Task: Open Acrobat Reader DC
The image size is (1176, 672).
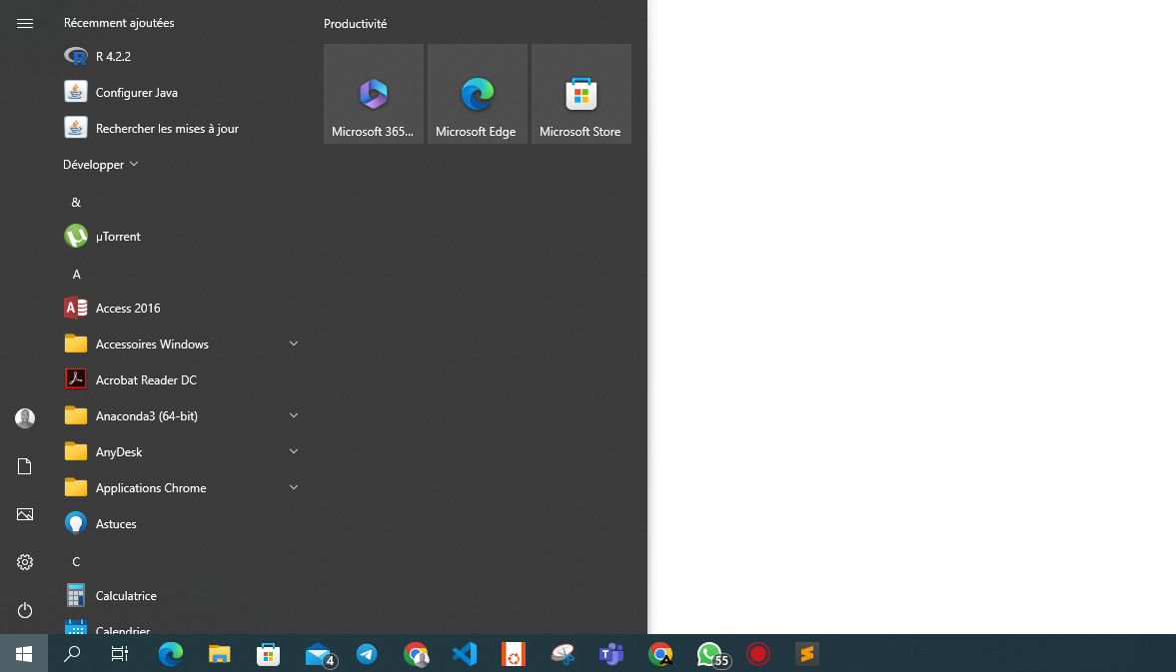Action: tap(182, 379)
